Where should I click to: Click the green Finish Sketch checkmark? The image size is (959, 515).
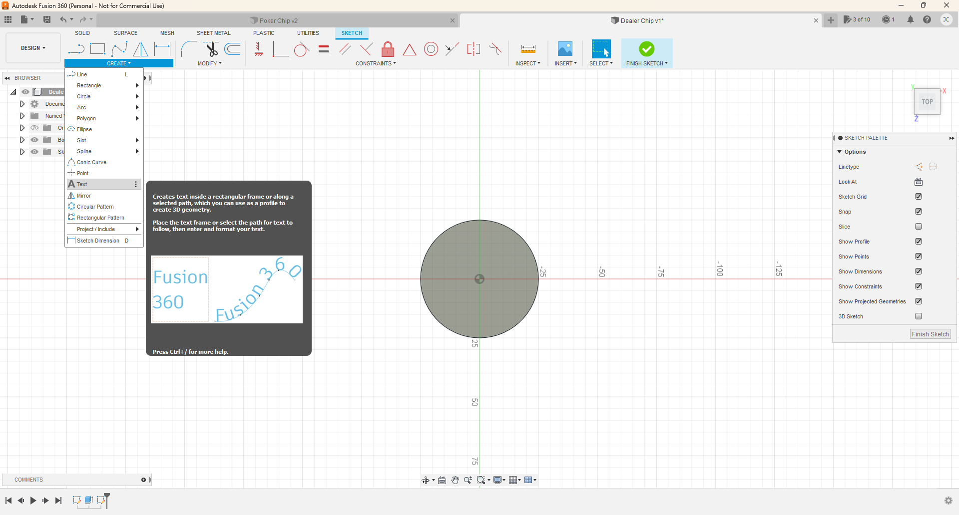pyautogui.click(x=646, y=49)
